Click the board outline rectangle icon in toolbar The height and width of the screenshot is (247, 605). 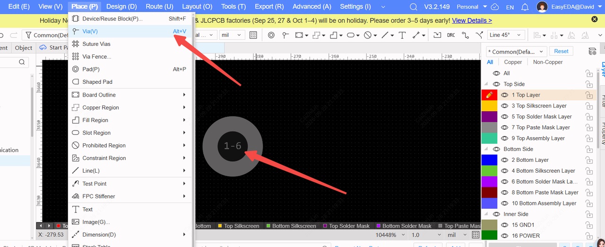click(299, 35)
